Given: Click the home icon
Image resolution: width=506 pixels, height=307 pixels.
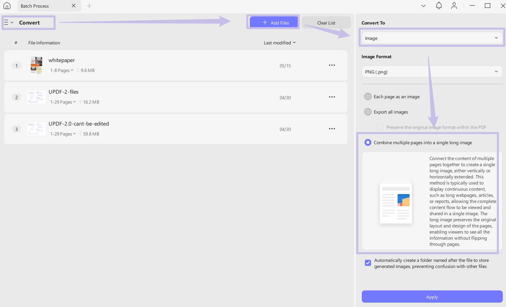Looking at the screenshot, I should (7, 6).
